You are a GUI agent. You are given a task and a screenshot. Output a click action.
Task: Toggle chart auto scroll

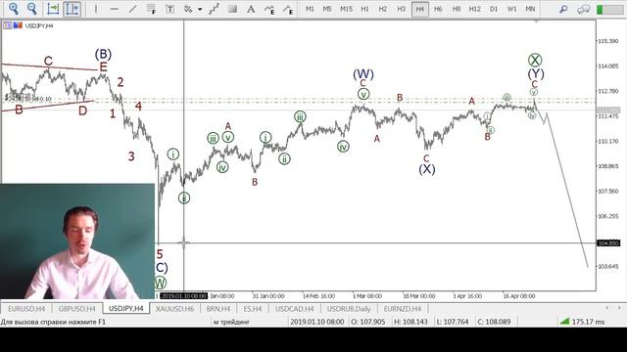point(53,9)
